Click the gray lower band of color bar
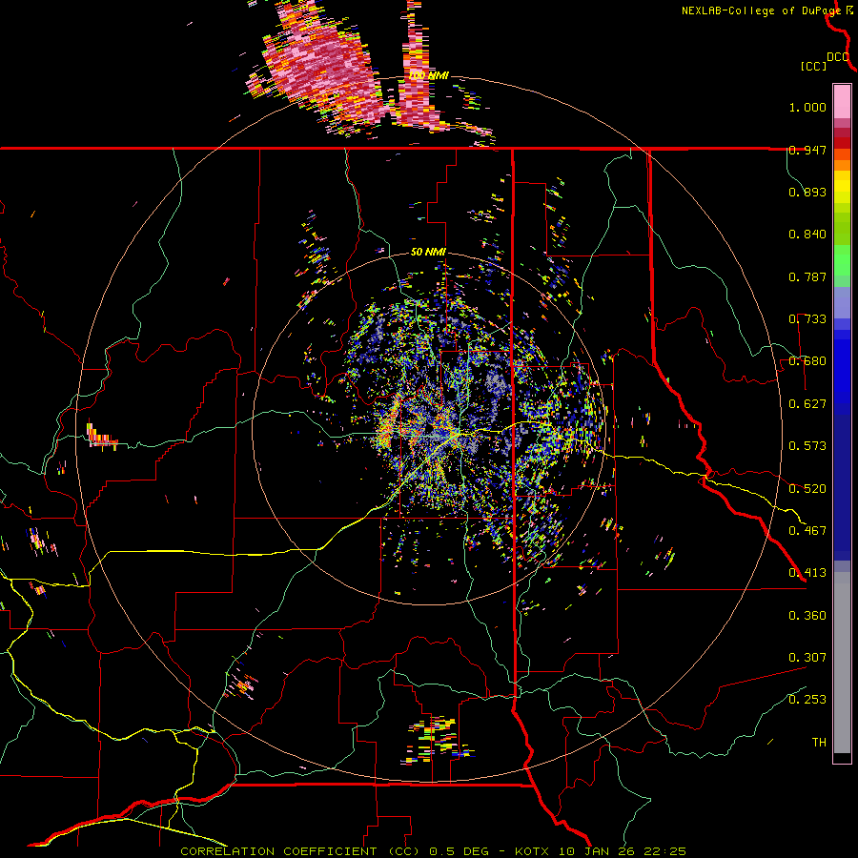Image resolution: width=858 pixels, height=858 pixels. (x=842, y=663)
